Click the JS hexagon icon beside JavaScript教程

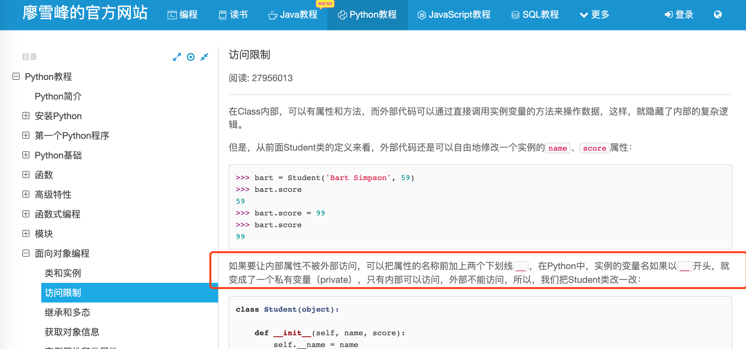[x=422, y=15]
